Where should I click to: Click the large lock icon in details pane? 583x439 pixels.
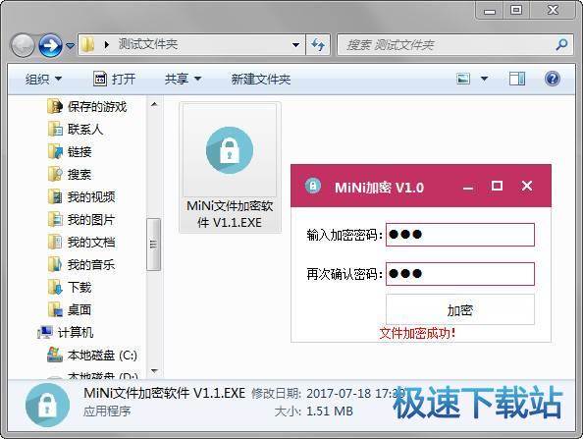(47, 406)
